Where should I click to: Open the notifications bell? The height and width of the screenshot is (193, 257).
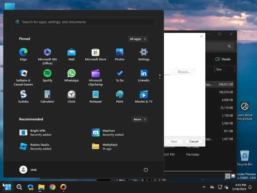(x=250, y=187)
